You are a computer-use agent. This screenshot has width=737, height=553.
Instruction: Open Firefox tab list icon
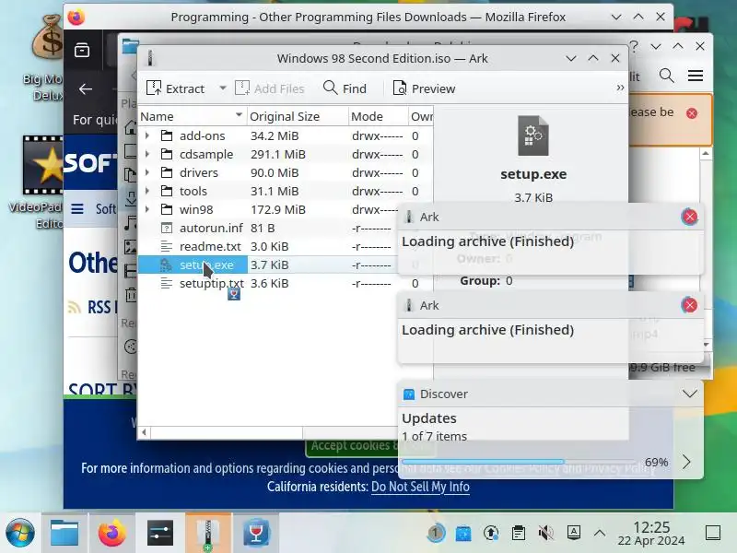coord(82,50)
